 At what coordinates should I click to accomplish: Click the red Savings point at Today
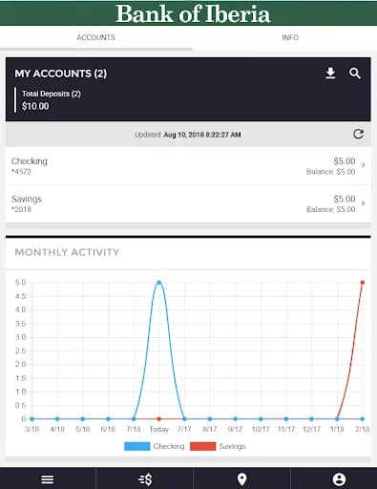point(159,419)
